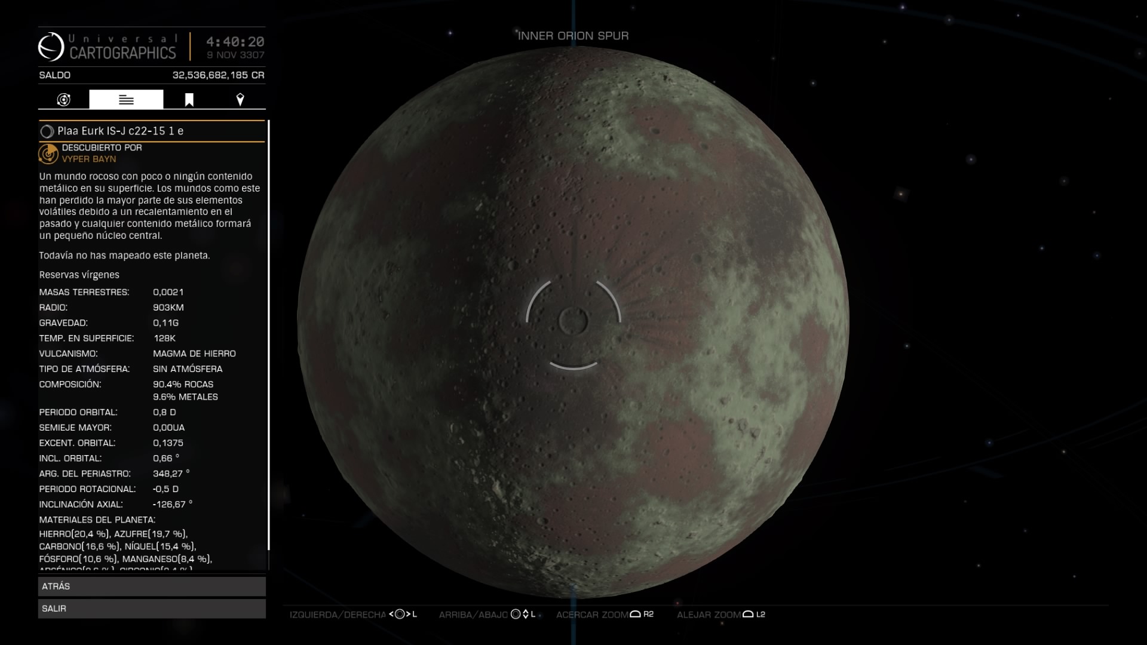Image resolution: width=1147 pixels, height=645 pixels.
Task: Click the ALEJAR ZOOM L2 trigger icon
Action: coord(747,615)
